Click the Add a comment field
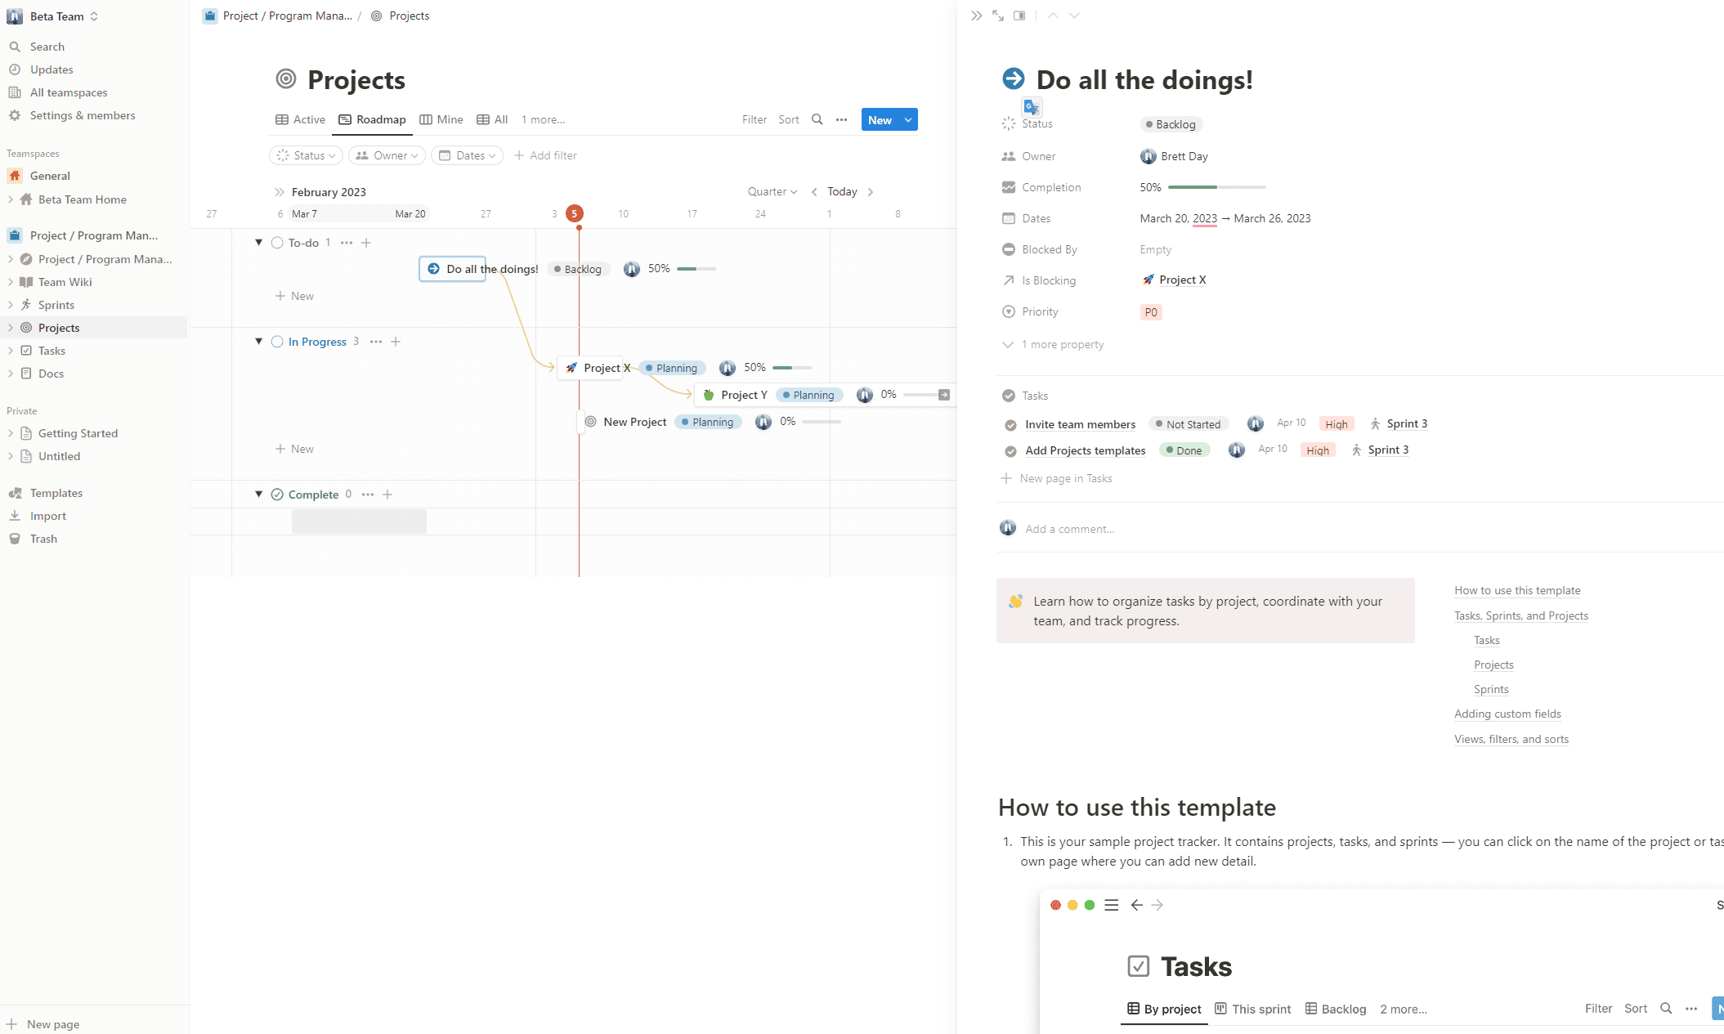1724x1034 pixels. point(1071,528)
